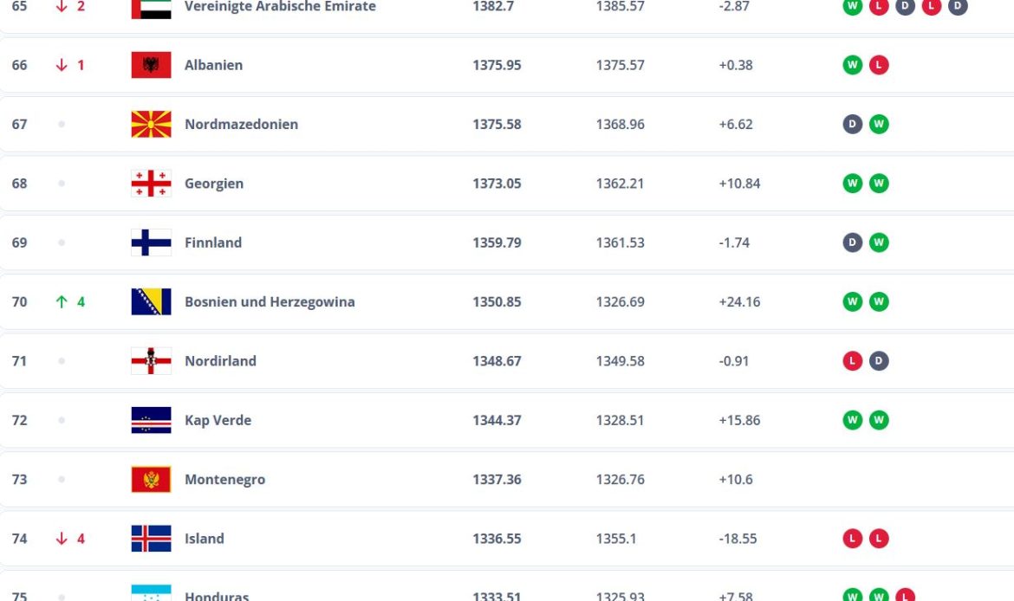
Task: Click the Montenegro flag icon
Action: click(151, 479)
